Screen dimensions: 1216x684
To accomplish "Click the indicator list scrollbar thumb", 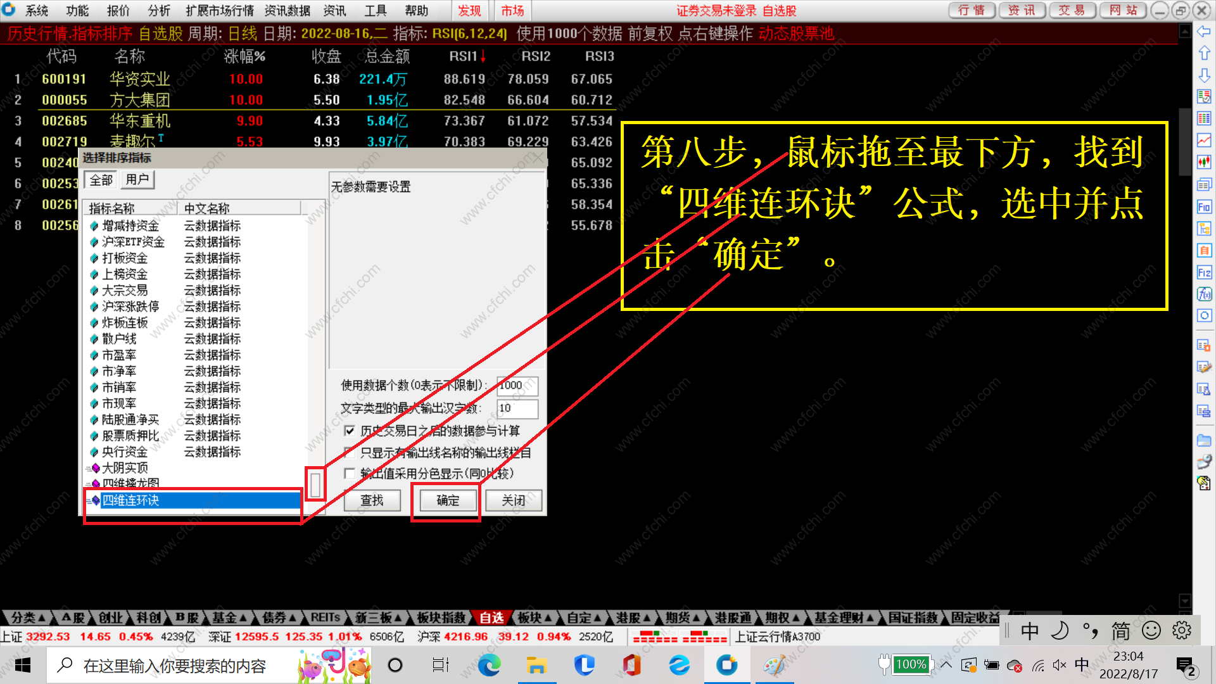I will [x=315, y=485].
